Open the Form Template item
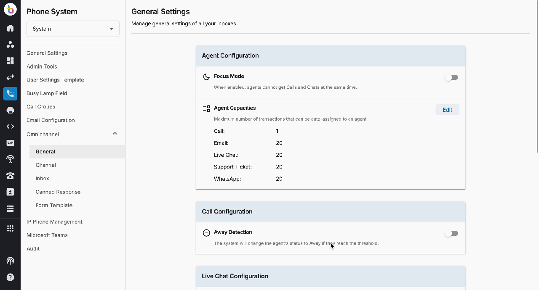539x290 pixels. pyautogui.click(x=54, y=206)
